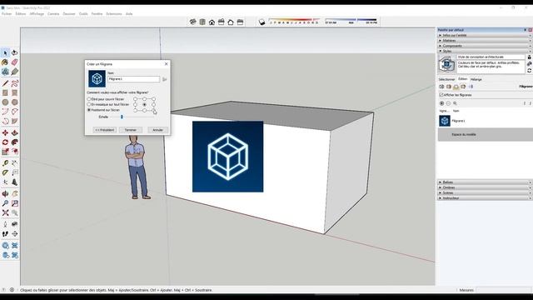The height and width of the screenshot is (300, 533).
Task: Select the Zoom magnifier tool
Action: [5, 203]
